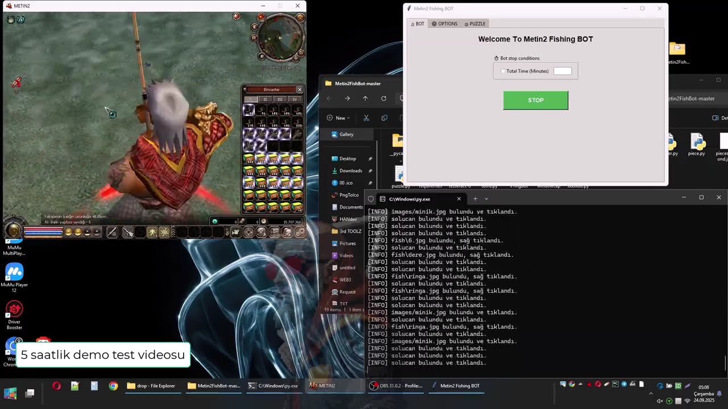Expand hidden system tray icons chevron
Image resolution: width=728 pixels, height=409 pixels.
tap(651, 393)
